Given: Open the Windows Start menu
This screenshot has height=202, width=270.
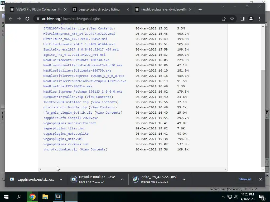Looking at the screenshot, I should point(6,197).
